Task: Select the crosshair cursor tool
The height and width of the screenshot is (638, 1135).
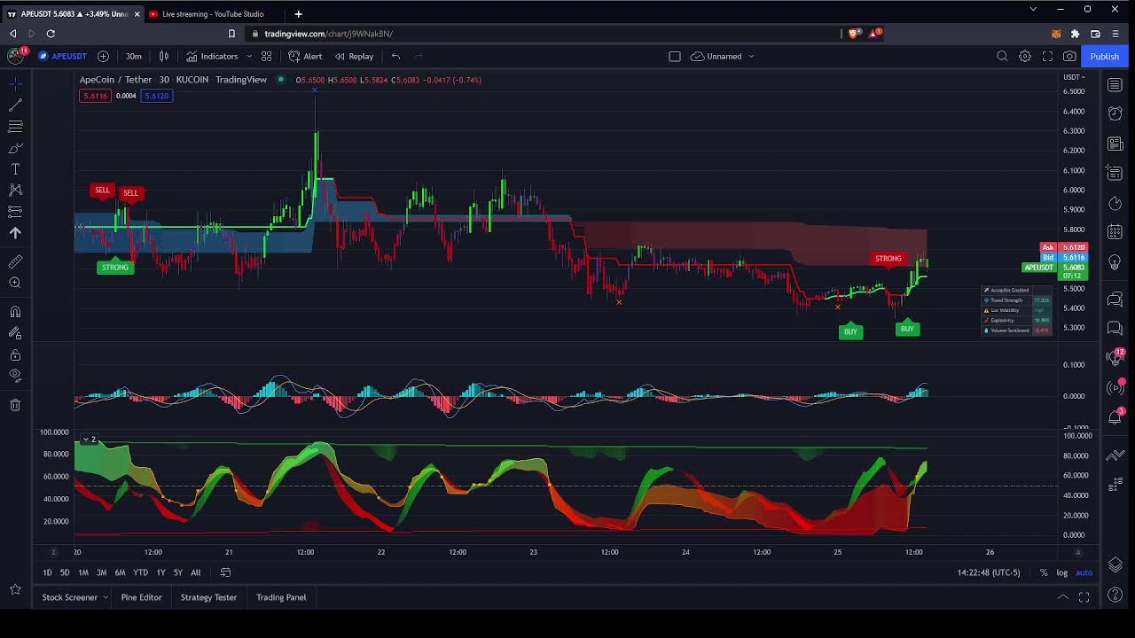Action: pos(15,83)
